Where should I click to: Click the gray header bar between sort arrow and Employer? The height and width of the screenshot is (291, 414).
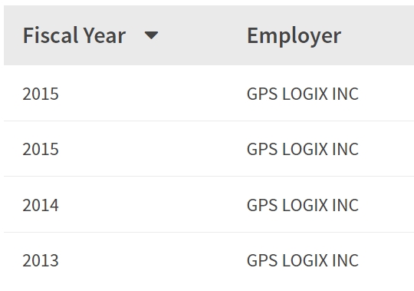pos(202,35)
